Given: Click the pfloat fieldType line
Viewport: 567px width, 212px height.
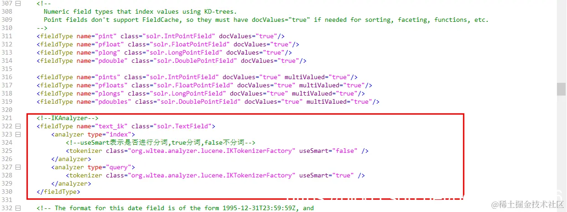Looking at the screenshot, I should 168,44.
